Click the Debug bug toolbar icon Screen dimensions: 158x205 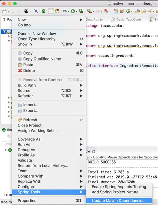[65, 11]
